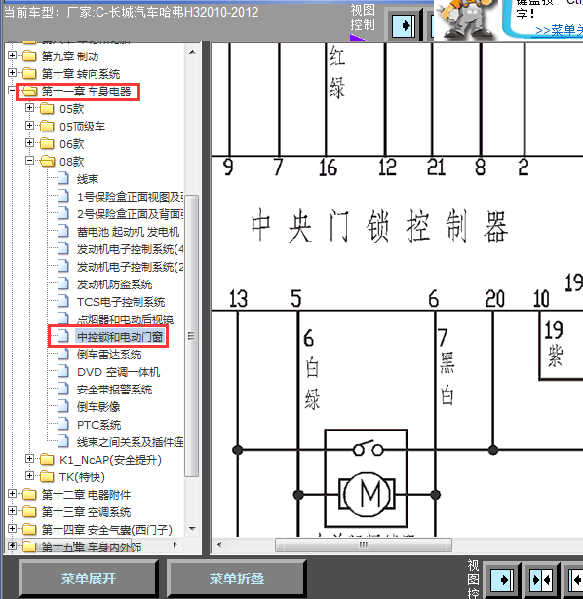
Task: Open 发动机电子控制系统(4 page
Action: (130, 249)
